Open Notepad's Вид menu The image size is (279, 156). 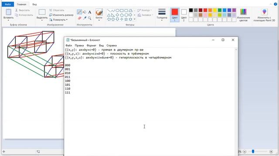[x=101, y=45]
